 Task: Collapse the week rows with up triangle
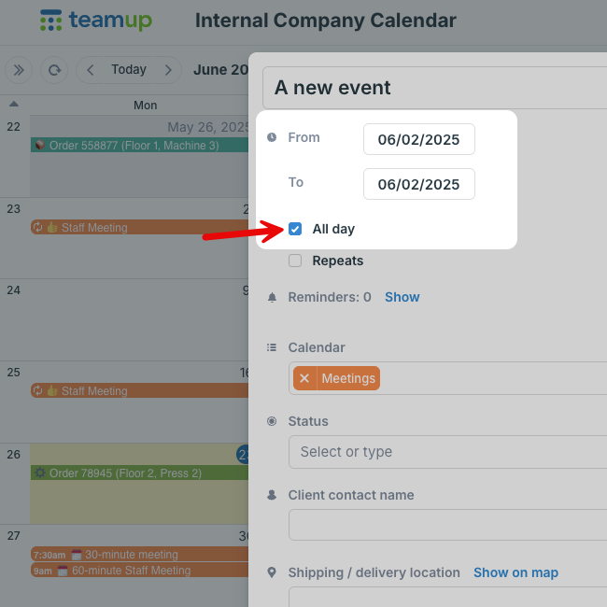click(x=14, y=104)
